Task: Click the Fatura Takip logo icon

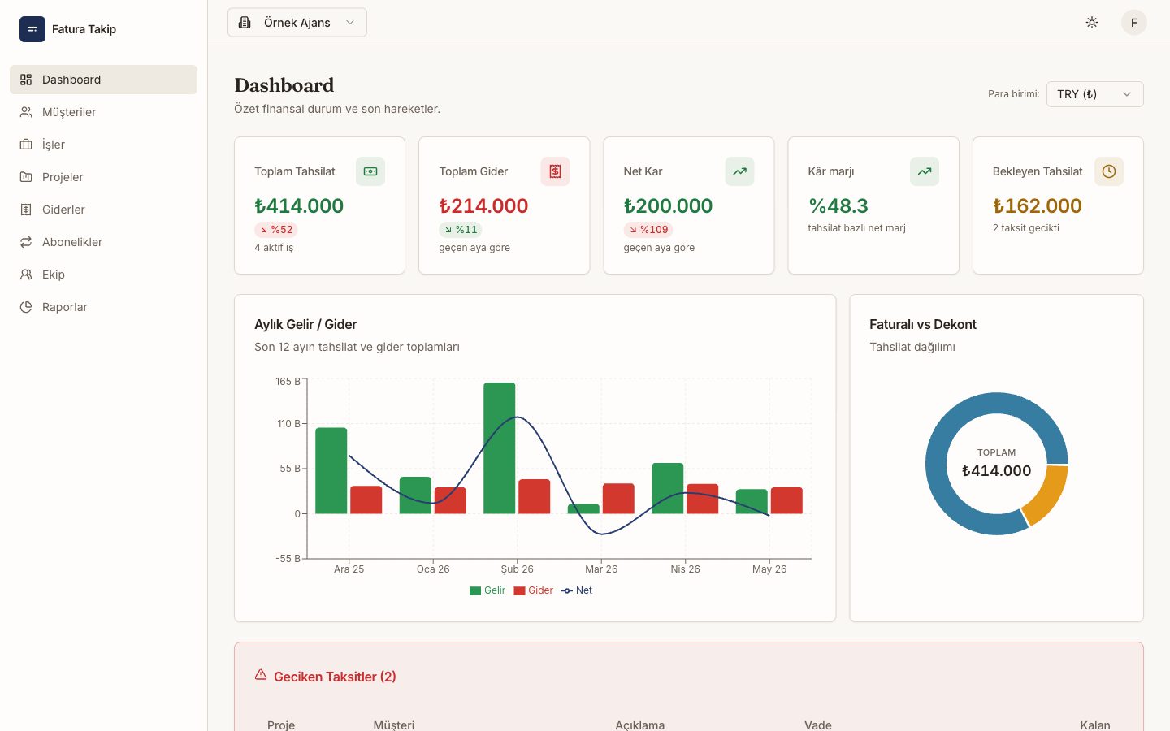Action: 32,29
